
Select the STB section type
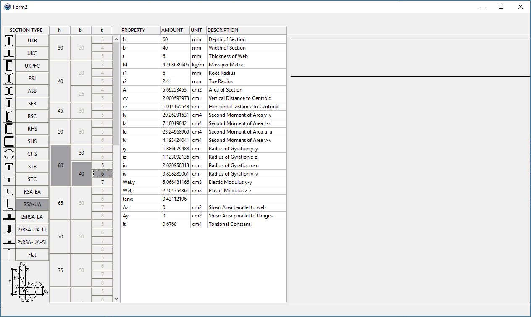coord(32,167)
